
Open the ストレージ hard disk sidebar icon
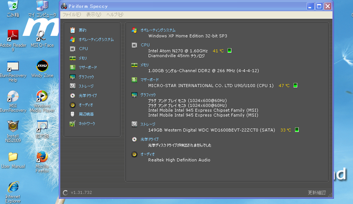pyautogui.click(x=73, y=86)
